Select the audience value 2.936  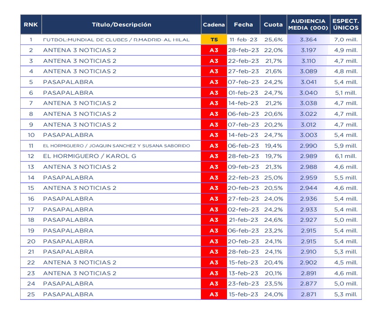tap(308, 199)
